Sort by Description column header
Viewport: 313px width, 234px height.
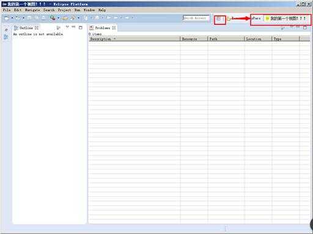pyautogui.click(x=134, y=39)
